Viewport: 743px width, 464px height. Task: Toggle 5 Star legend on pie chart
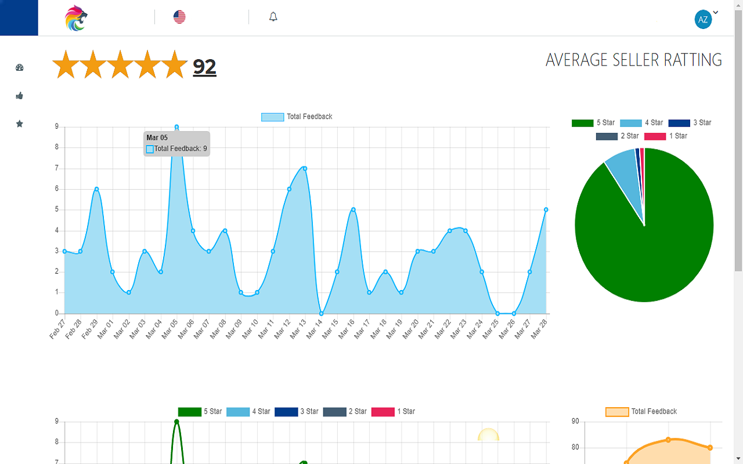click(593, 122)
